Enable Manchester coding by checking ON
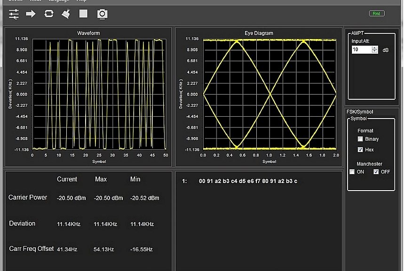The image size is (404, 271). click(x=352, y=172)
